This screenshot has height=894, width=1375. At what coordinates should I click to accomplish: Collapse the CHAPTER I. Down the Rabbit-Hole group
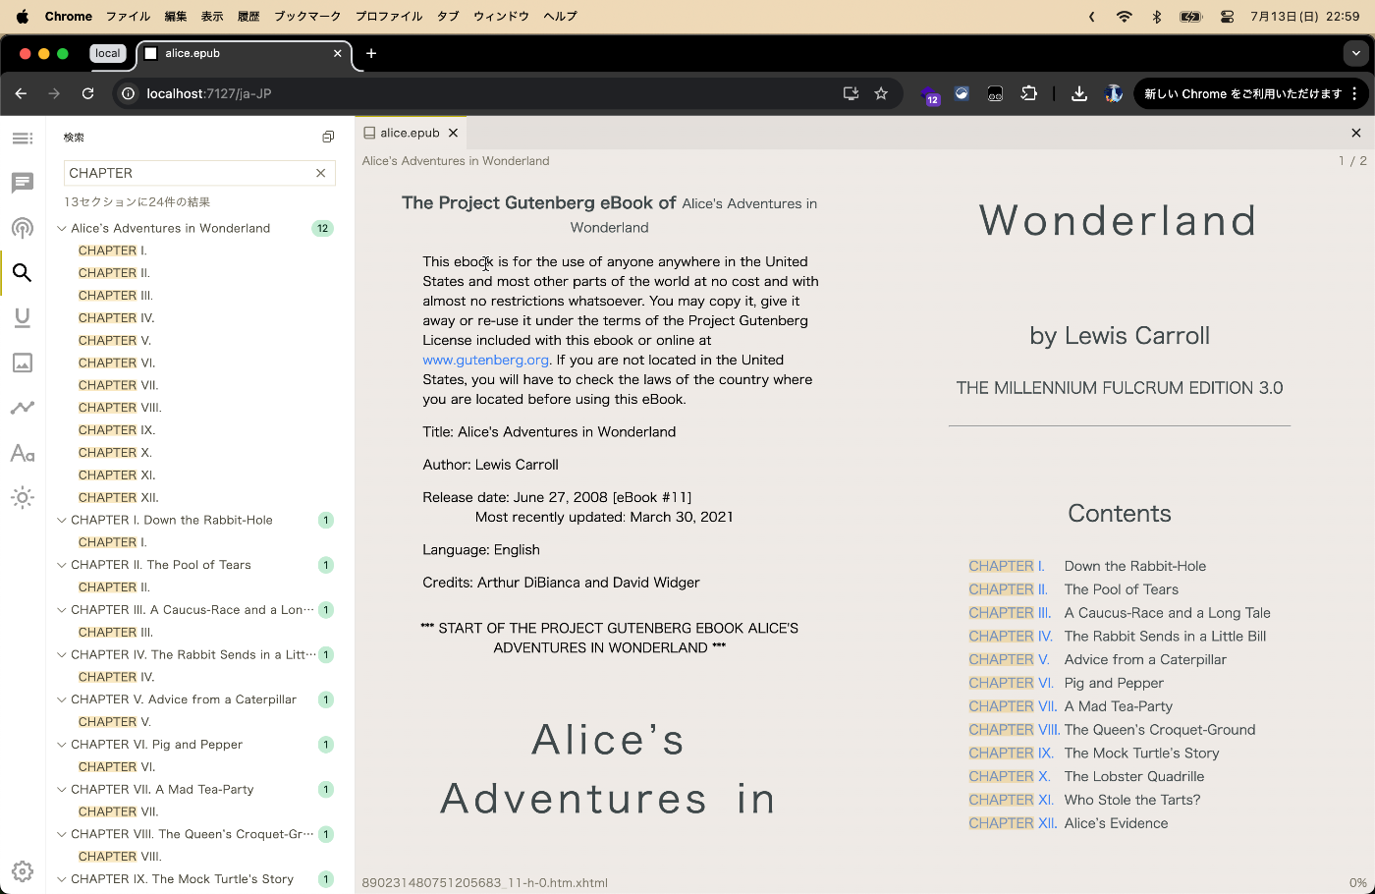pos(62,520)
